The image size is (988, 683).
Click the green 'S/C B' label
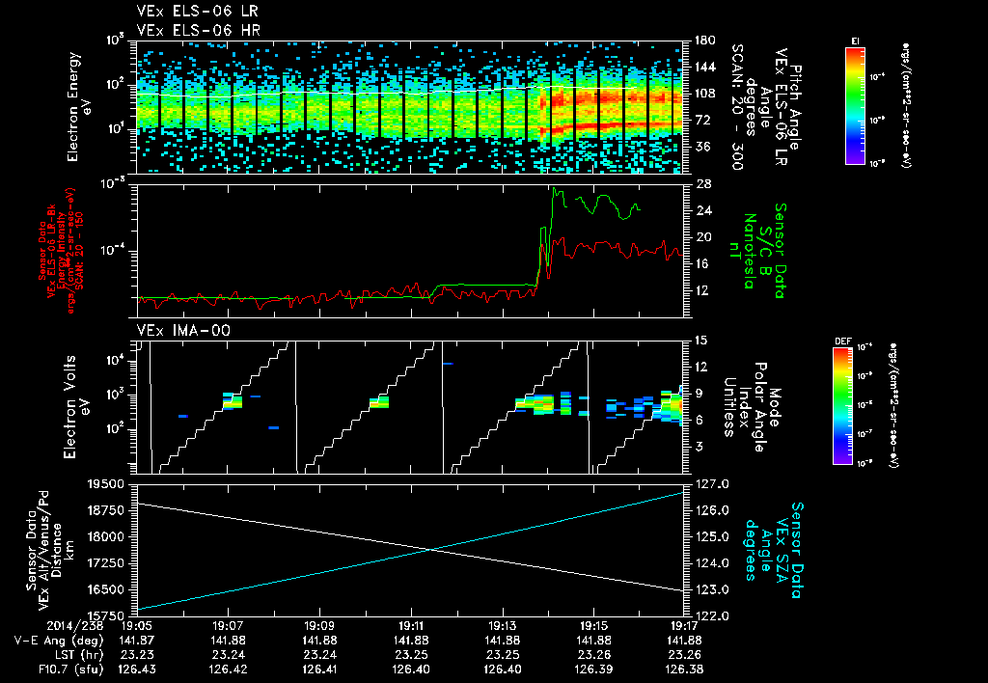(x=765, y=251)
